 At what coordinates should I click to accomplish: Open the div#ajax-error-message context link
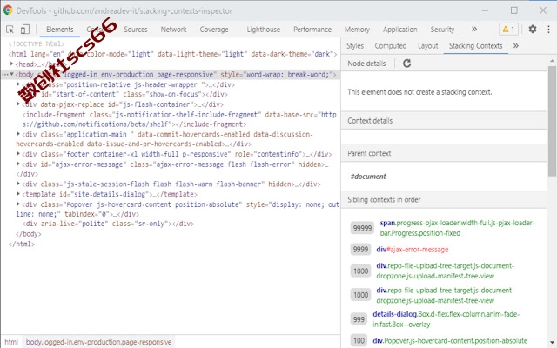pyautogui.click(x=413, y=250)
